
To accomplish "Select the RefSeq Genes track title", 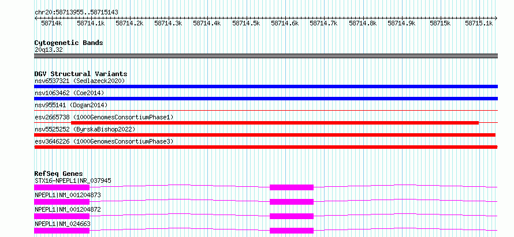I will pos(59,174).
